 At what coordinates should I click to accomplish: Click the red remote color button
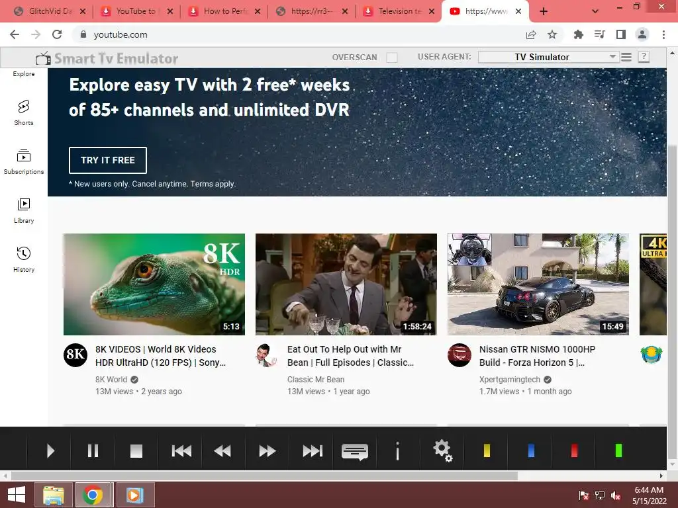pos(574,450)
